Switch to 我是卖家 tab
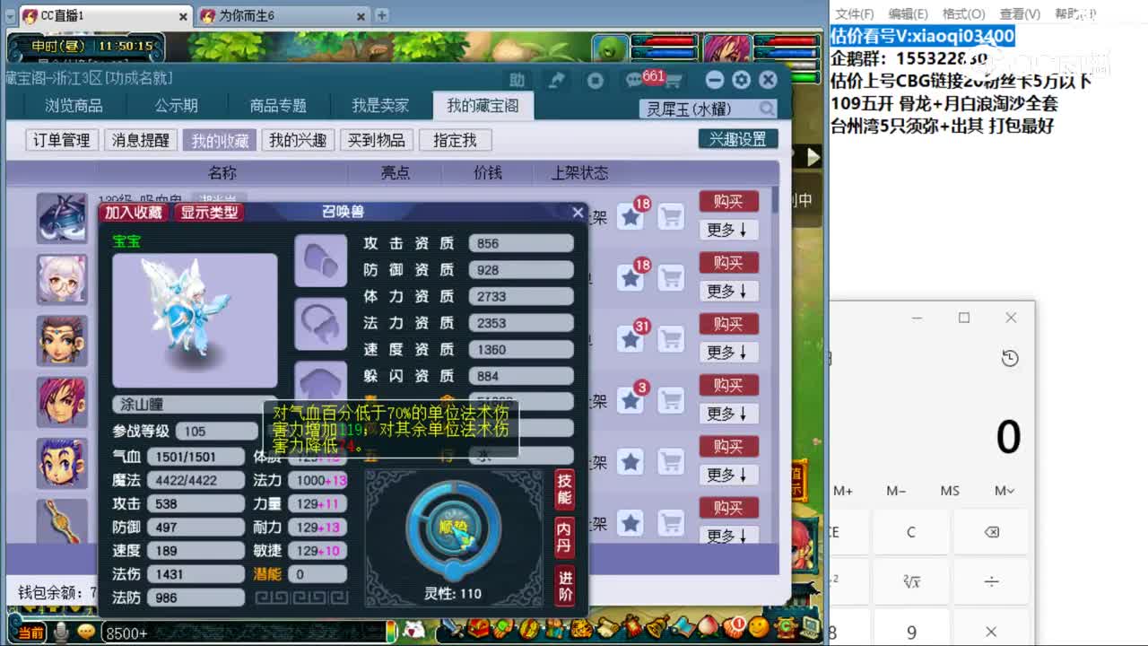Image resolution: width=1148 pixels, height=646 pixels. [x=380, y=106]
